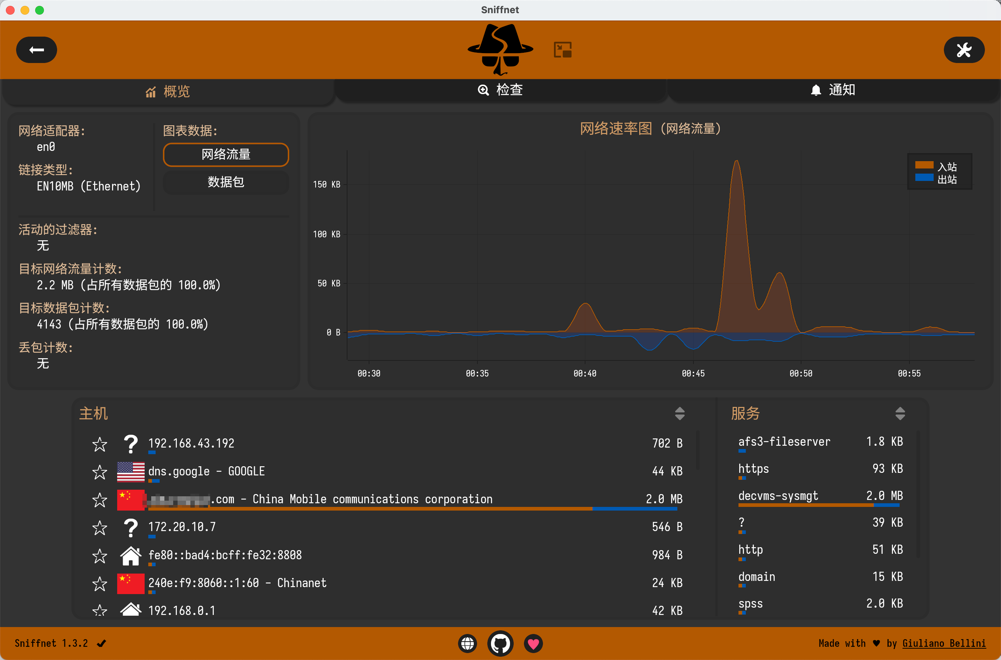
Task: Click the back arrow button
Action: [37, 50]
